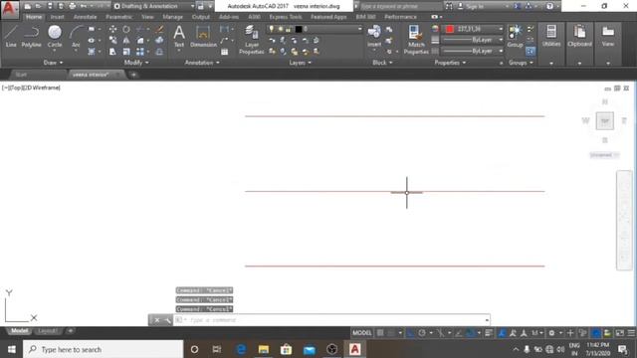Switch to the Output ribbon tab
Image resolution: width=637 pixels, height=358 pixels.
point(201,17)
